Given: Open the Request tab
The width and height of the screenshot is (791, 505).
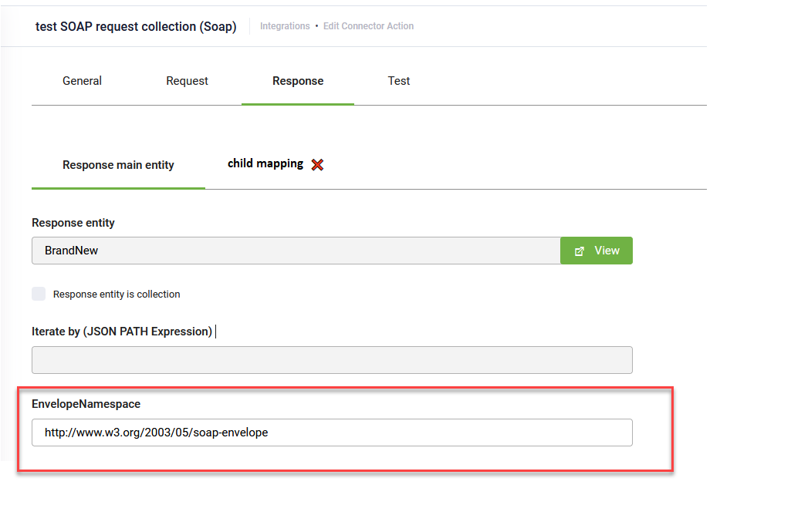Looking at the screenshot, I should point(187,81).
